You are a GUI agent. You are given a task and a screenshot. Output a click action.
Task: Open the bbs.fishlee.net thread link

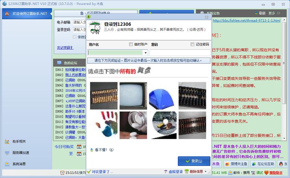246,20
